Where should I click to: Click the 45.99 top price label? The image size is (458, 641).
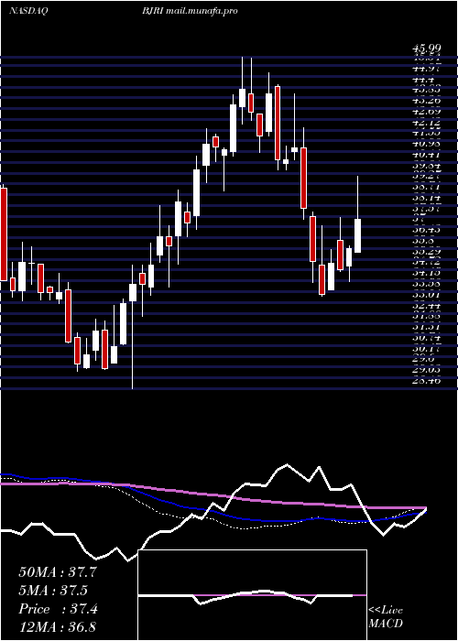(426, 49)
